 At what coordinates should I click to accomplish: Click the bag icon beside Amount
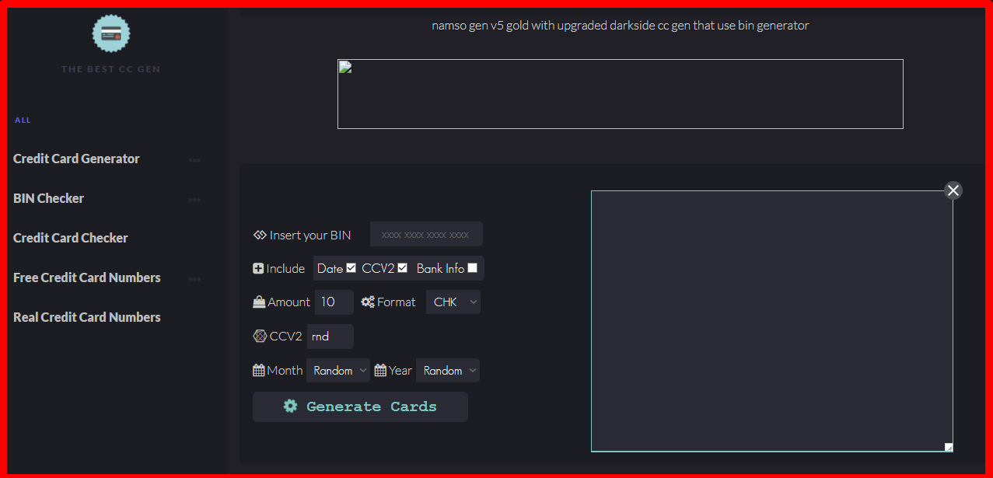click(259, 302)
